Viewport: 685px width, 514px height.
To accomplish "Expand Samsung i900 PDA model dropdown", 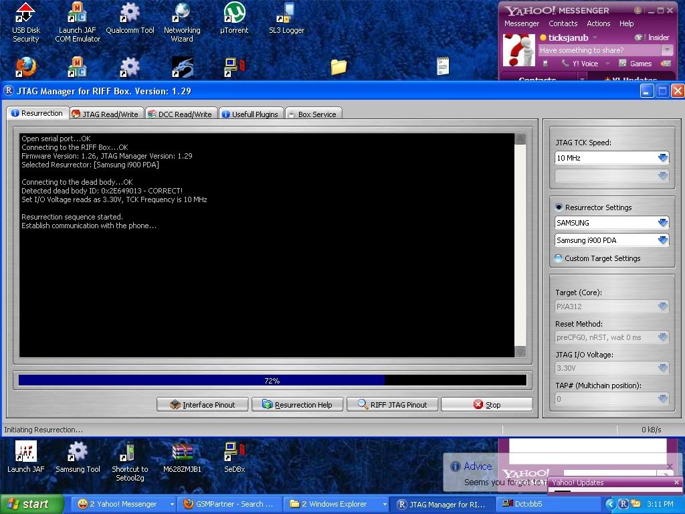I will [x=663, y=240].
